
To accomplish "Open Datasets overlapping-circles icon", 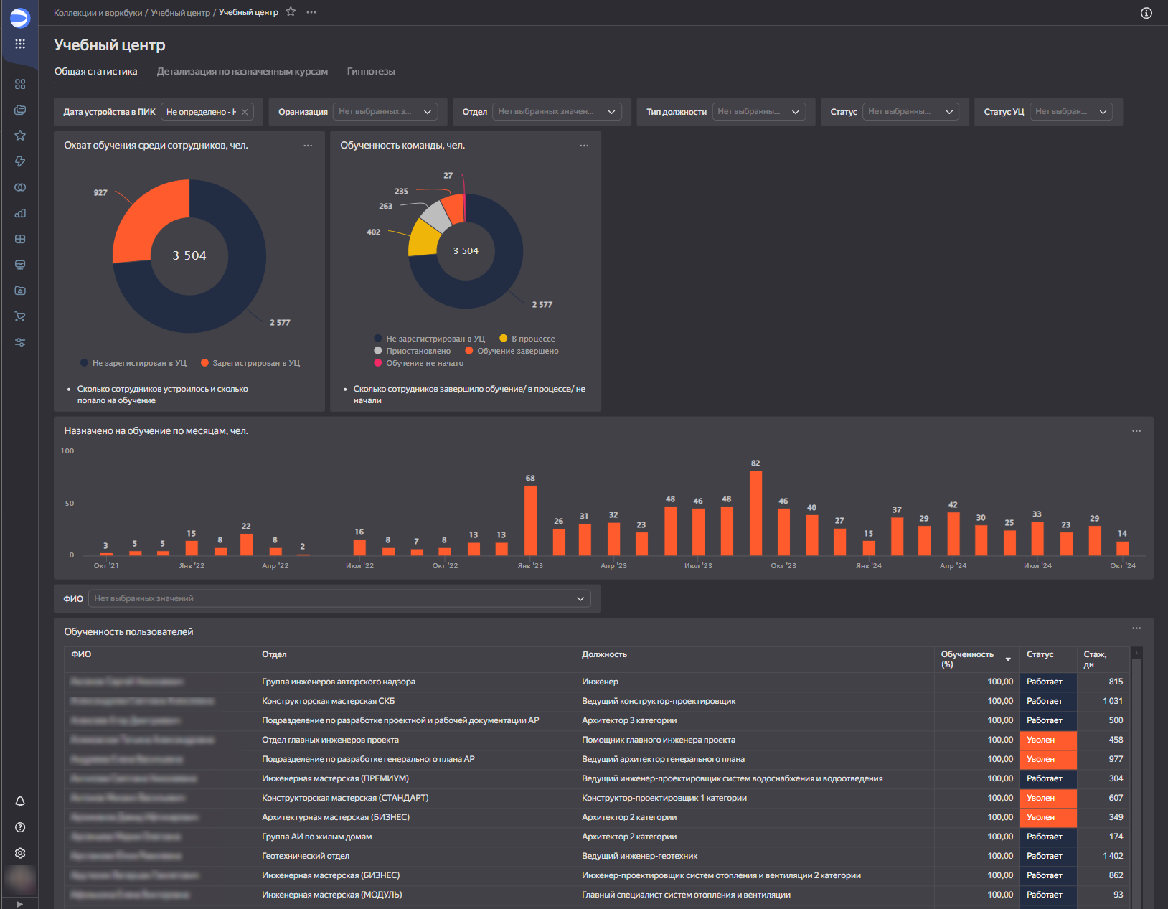I will click(x=20, y=187).
